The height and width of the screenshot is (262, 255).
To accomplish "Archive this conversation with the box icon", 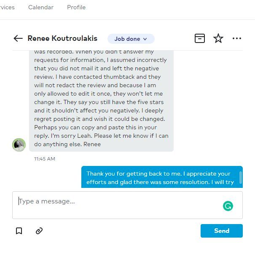I will tap(200, 38).
